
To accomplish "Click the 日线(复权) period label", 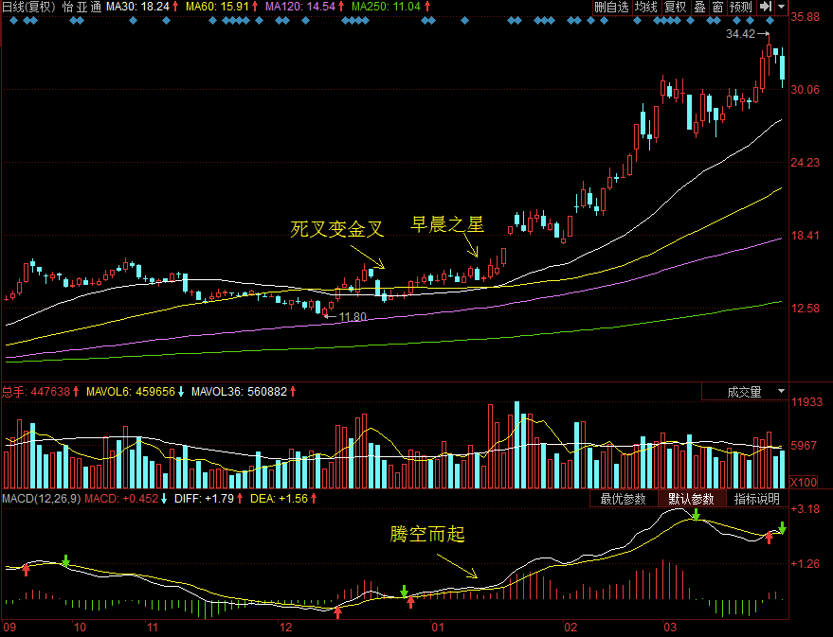I will tap(28, 7).
